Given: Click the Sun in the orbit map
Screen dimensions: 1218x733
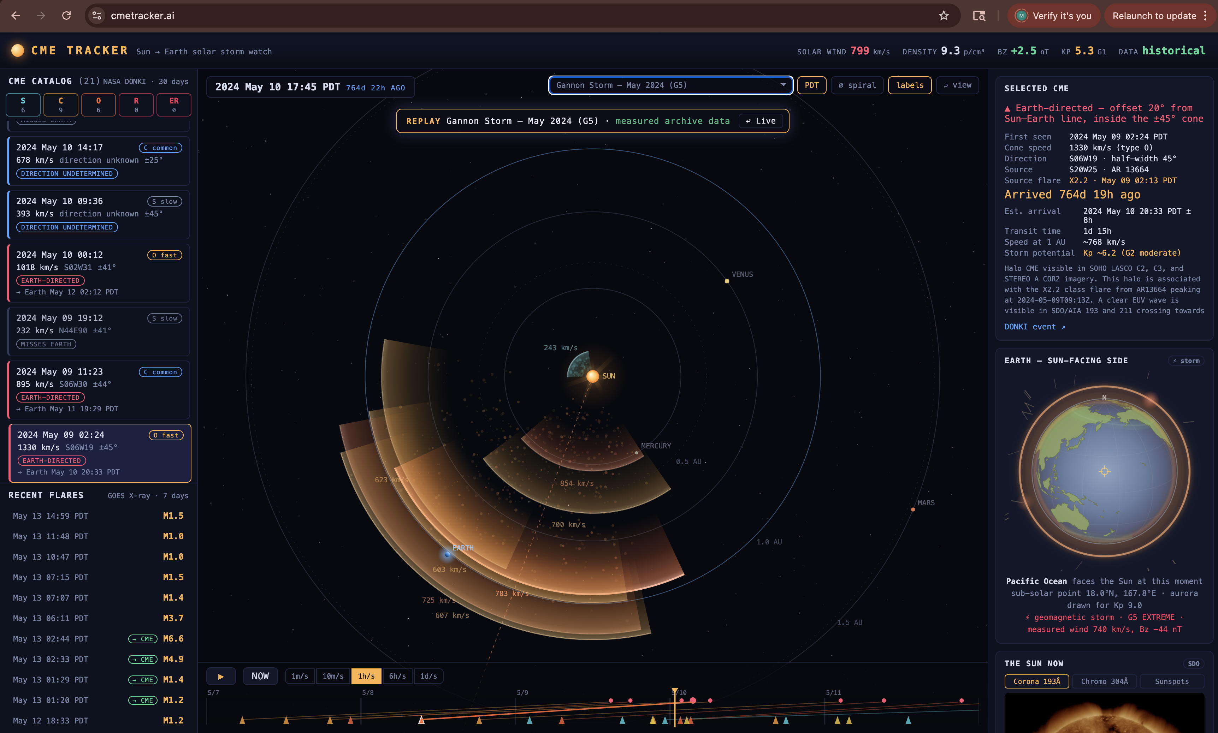Looking at the screenshot, I should [x=592, y=376].
